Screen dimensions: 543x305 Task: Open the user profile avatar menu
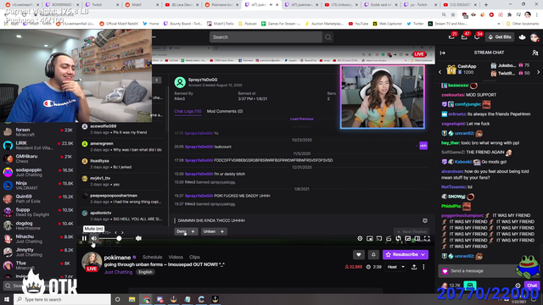click(x=535, y=37)
